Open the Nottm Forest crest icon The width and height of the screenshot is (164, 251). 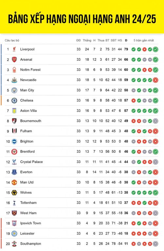(14, 70)
